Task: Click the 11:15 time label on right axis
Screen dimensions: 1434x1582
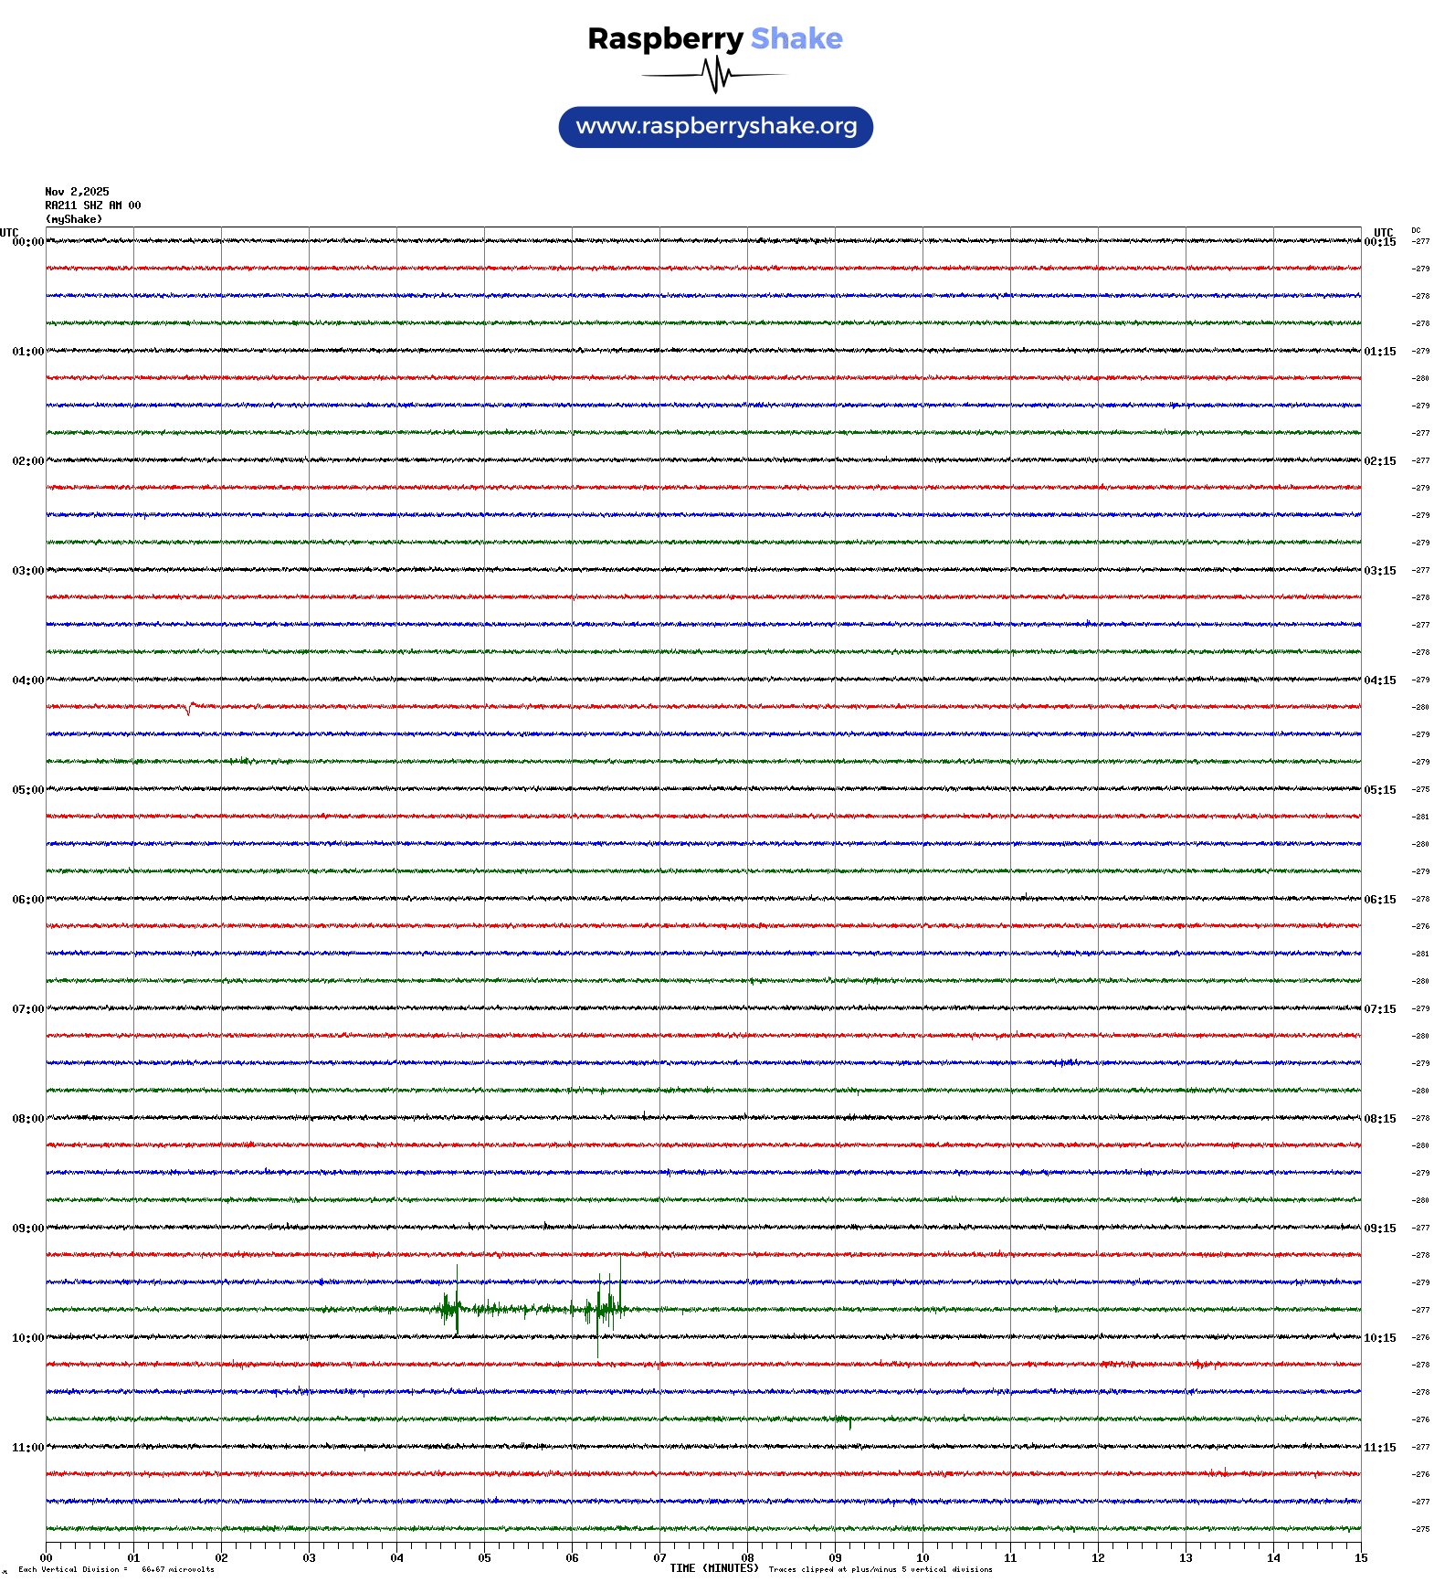Action: 1379,1448
